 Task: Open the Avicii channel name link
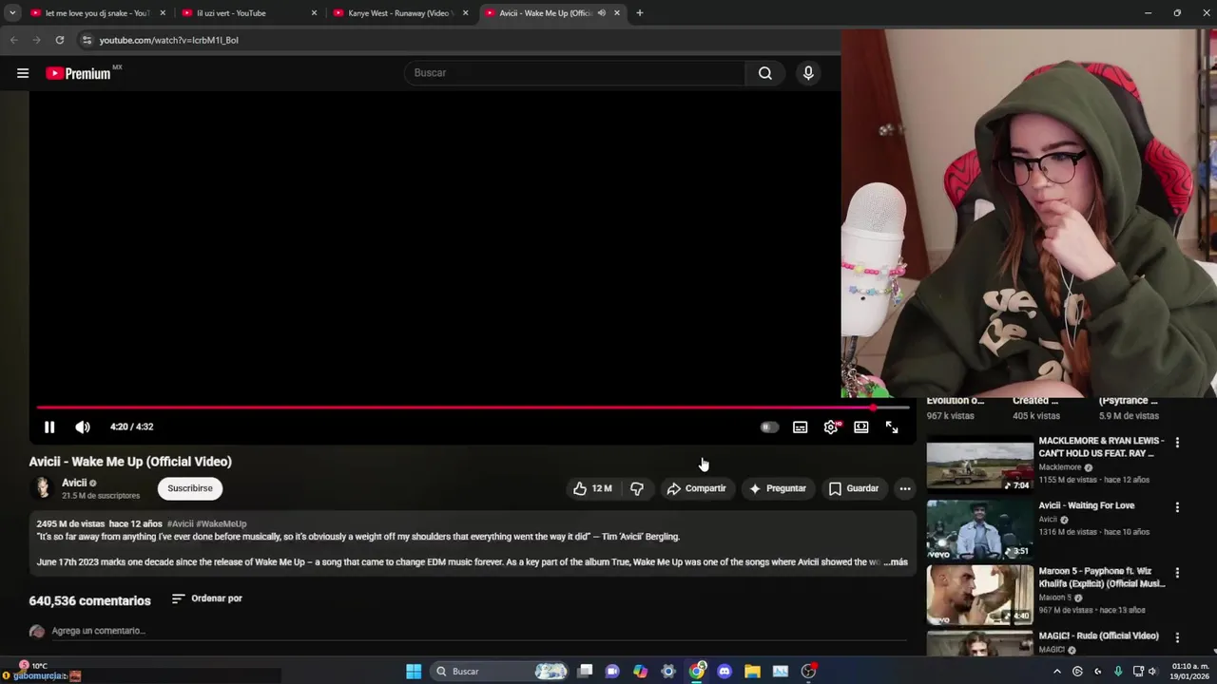pyautogui.click(x=74, y=483)
